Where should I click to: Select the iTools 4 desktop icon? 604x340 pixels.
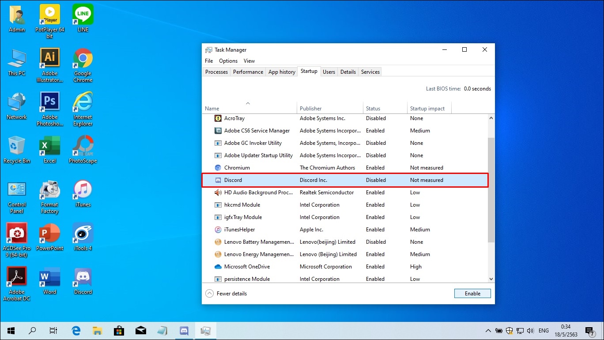click(x=83, y=237)
